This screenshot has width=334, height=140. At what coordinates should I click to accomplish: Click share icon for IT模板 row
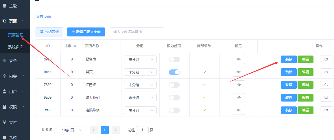tap(326, 85)
